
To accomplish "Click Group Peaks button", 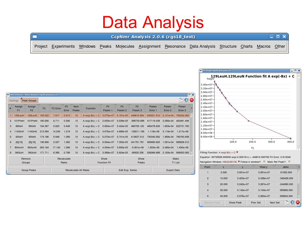I will pos(29,170).
